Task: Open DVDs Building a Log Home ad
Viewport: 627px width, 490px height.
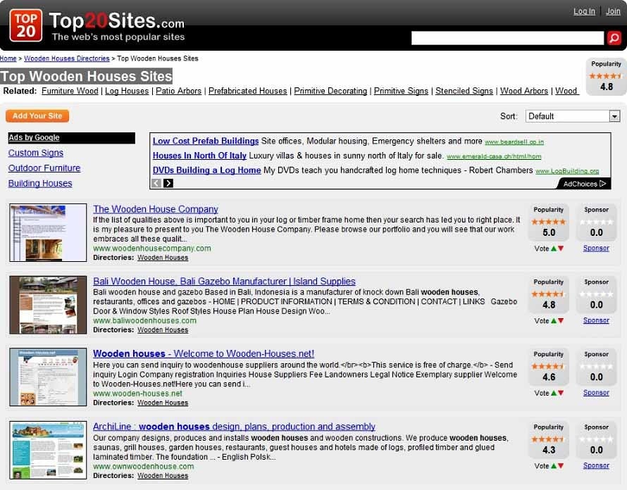Action: (206, 170)
